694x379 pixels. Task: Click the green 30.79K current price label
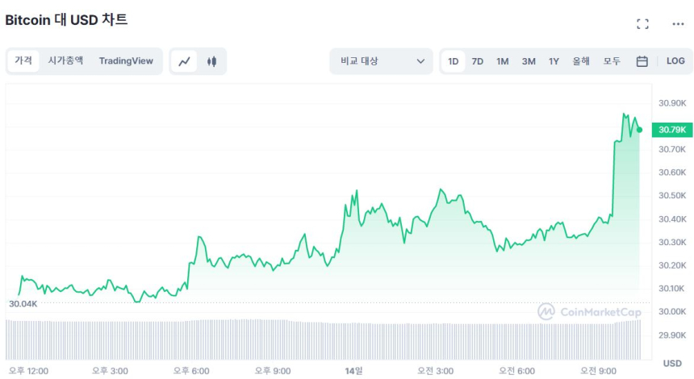pos(671,129)
